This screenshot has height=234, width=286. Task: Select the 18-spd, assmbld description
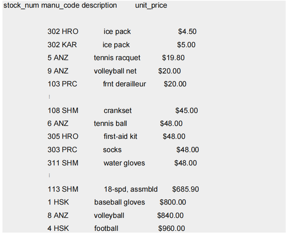(131, 189)
